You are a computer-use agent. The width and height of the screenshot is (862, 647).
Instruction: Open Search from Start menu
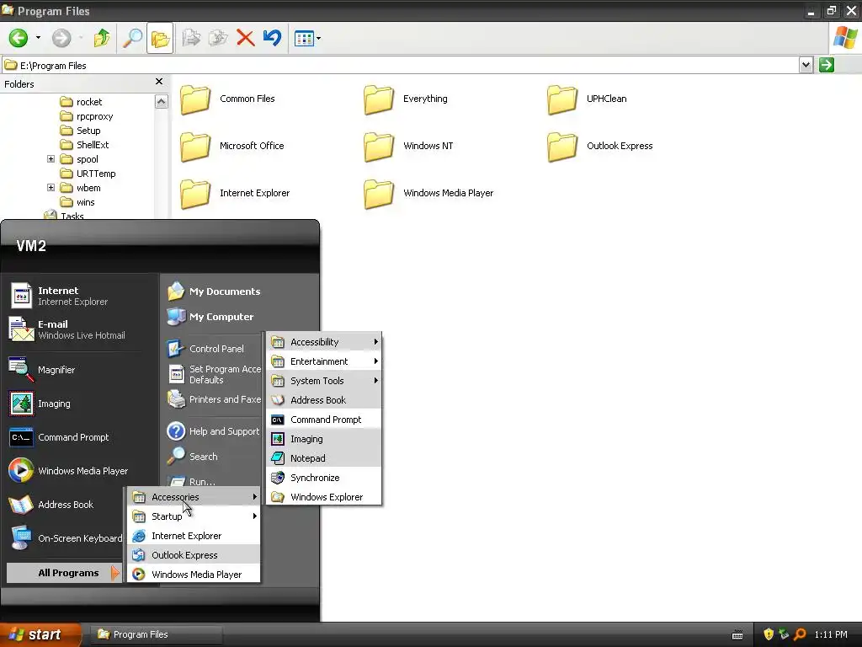[x=193, y=457]
